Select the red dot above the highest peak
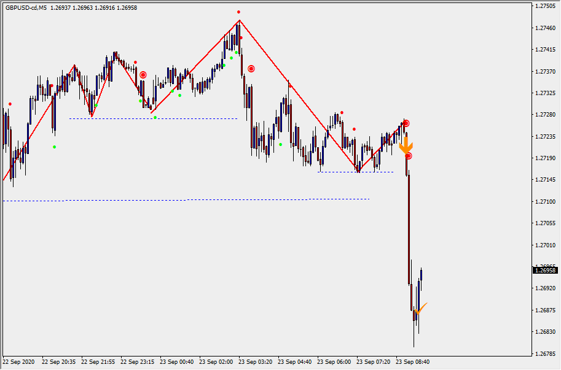 click(238, 12)
